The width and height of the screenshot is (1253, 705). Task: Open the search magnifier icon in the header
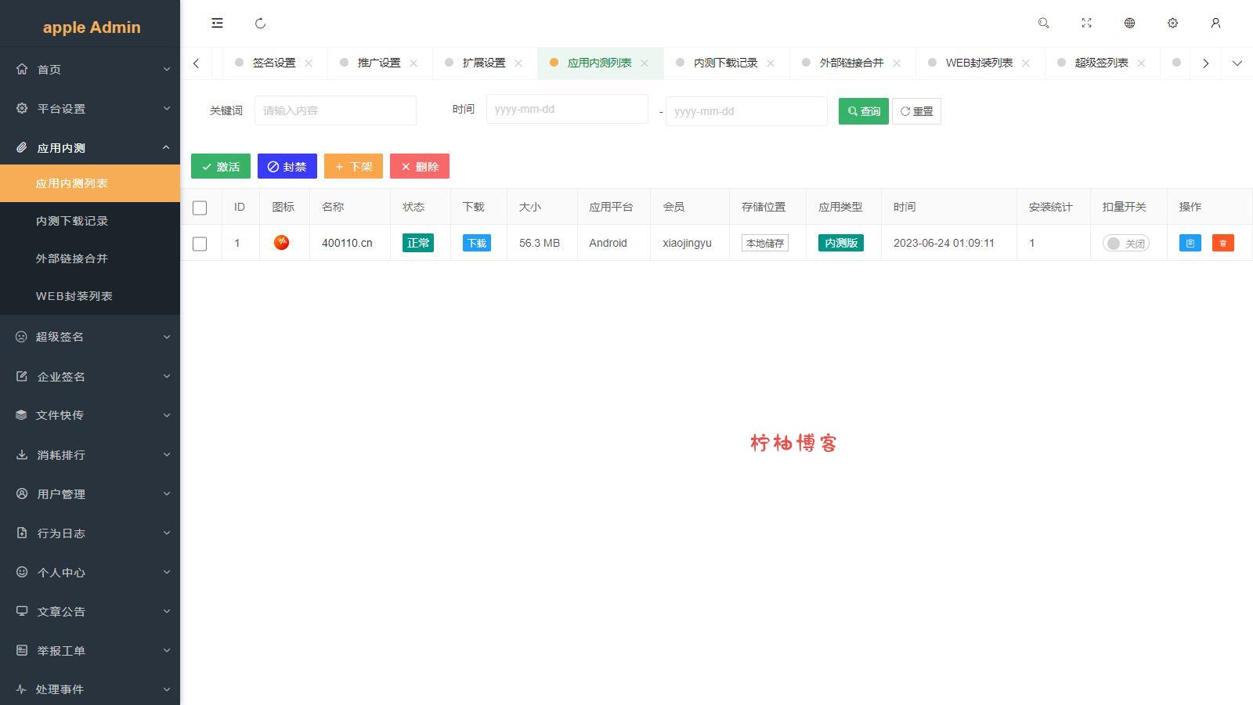coord(1043,23)
